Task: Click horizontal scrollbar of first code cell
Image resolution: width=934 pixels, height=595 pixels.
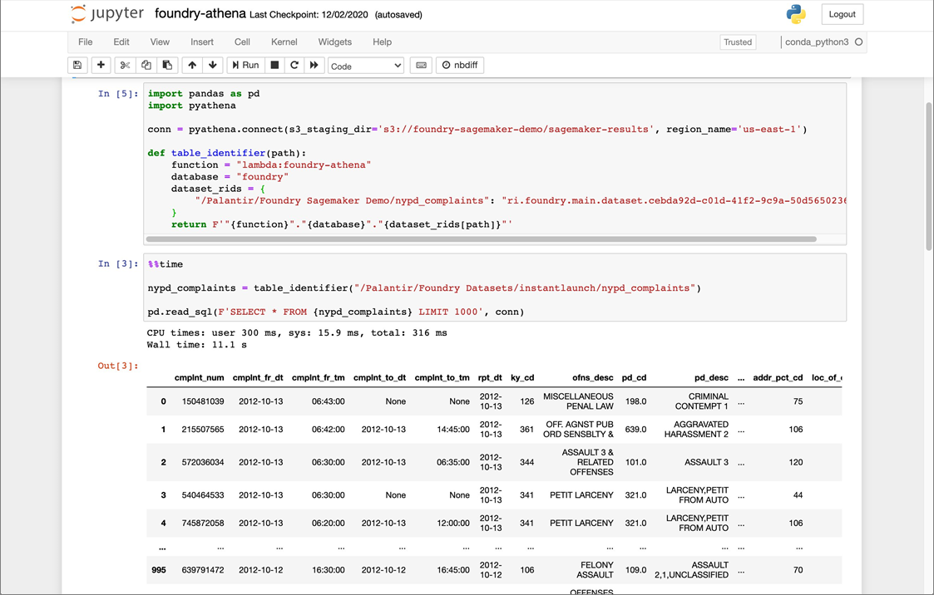Action: [x=481, y=239]
